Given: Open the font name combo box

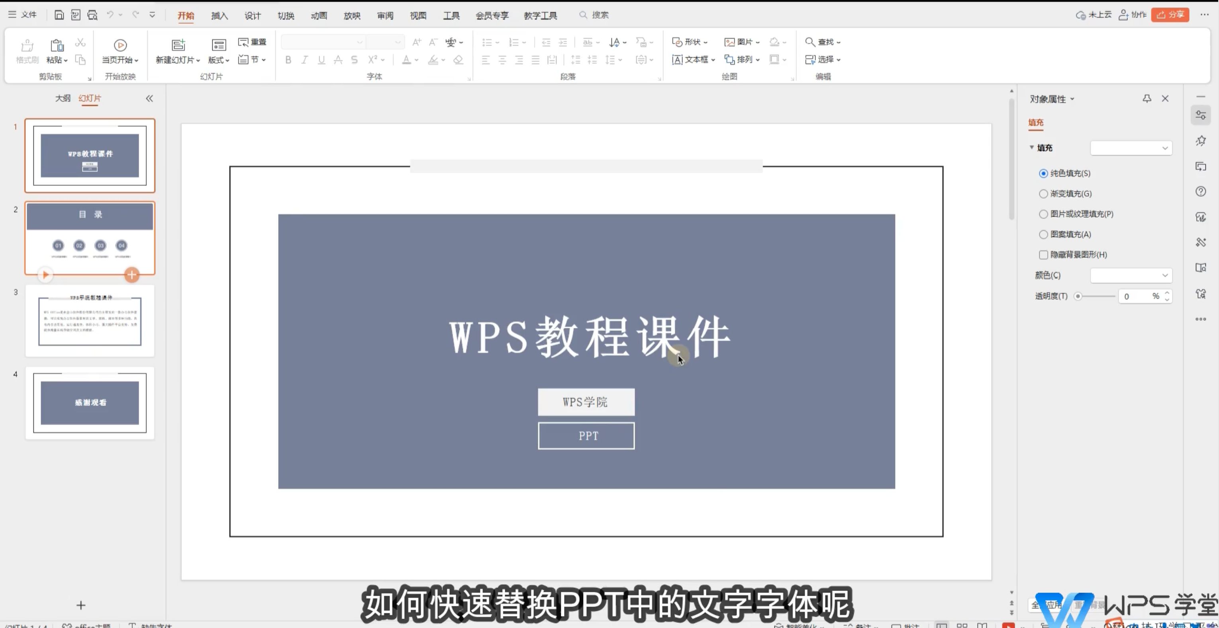Looking at the screenshot, I should pyautogui.click(x=323, y=42).
